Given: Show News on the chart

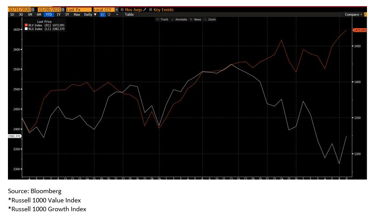Looking at the screenshot, I should [x=196, y=19].
